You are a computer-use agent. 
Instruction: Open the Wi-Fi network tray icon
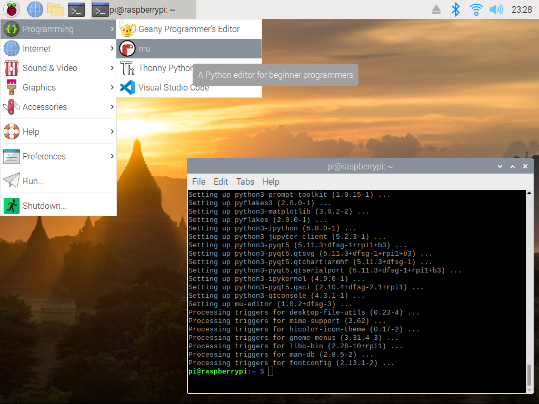click(x=476, y=9)
